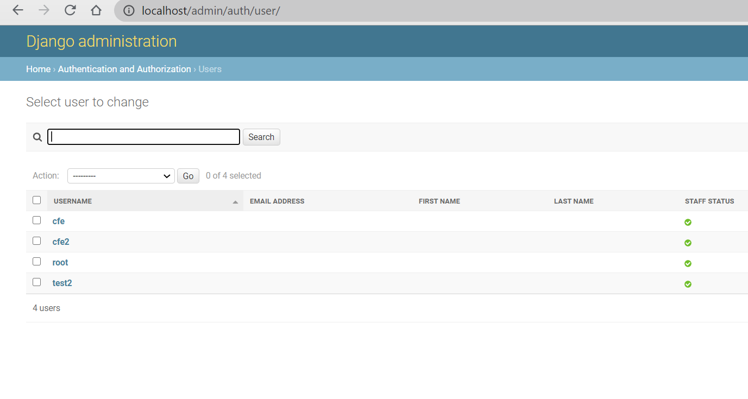Sort by Email Address column

277,201
